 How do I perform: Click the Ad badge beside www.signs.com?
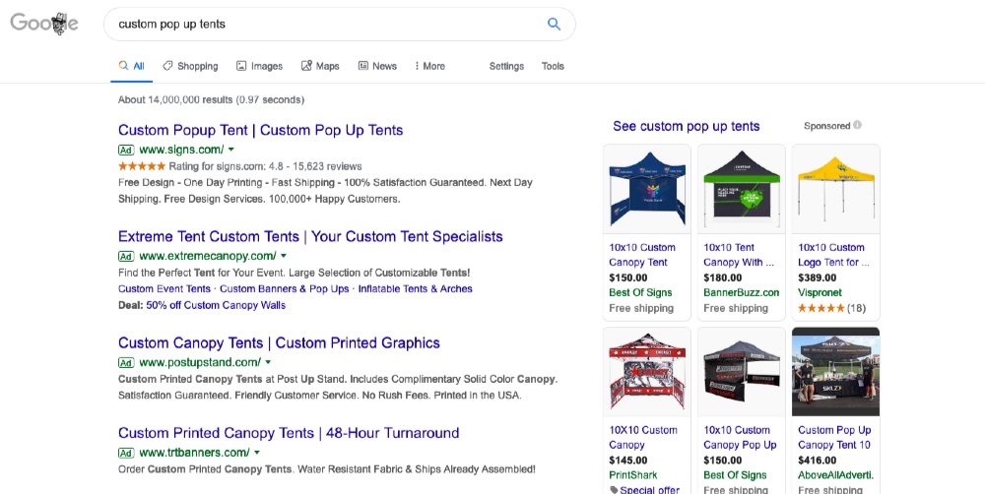[x=126, y=150]
